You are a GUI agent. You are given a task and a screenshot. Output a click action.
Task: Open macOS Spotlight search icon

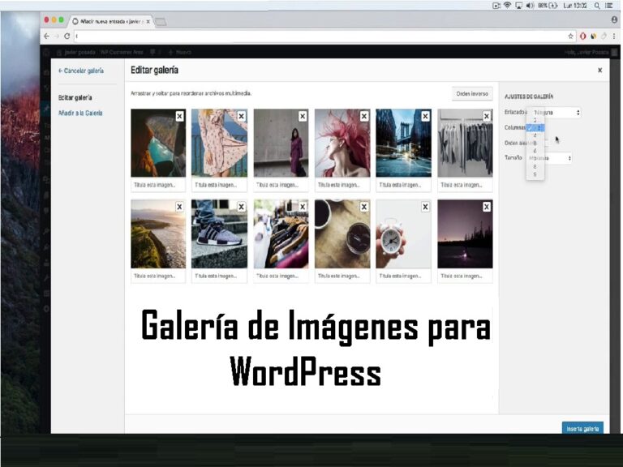click(597, 6)
